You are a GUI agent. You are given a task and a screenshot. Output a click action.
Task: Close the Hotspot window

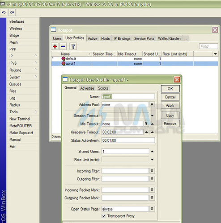(x=215, y=30)
